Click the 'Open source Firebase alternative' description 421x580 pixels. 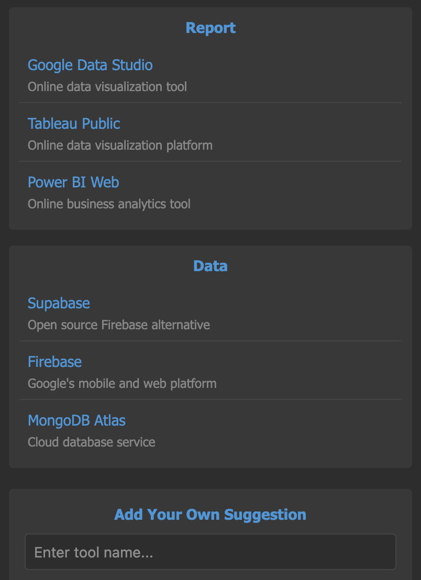pyautogui.click(x=119, y=325)
